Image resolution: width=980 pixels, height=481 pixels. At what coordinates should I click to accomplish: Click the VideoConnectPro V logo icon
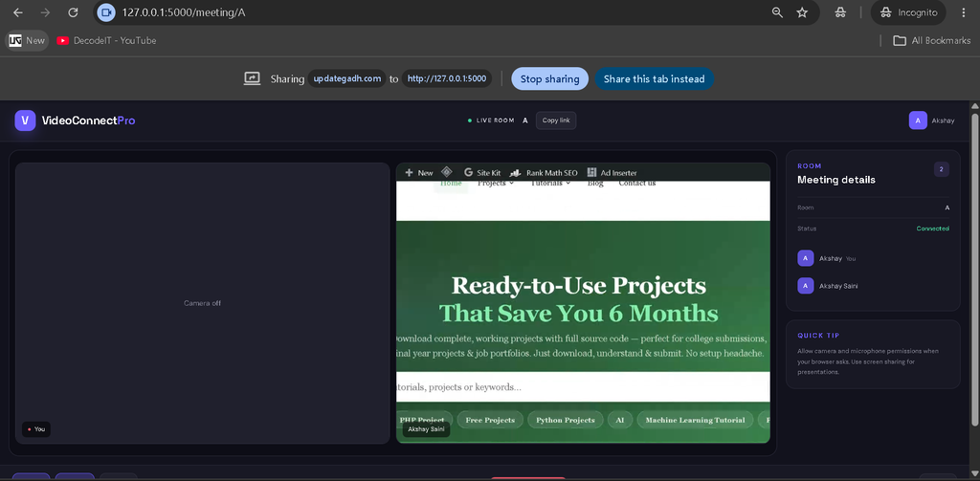point(25,120)
